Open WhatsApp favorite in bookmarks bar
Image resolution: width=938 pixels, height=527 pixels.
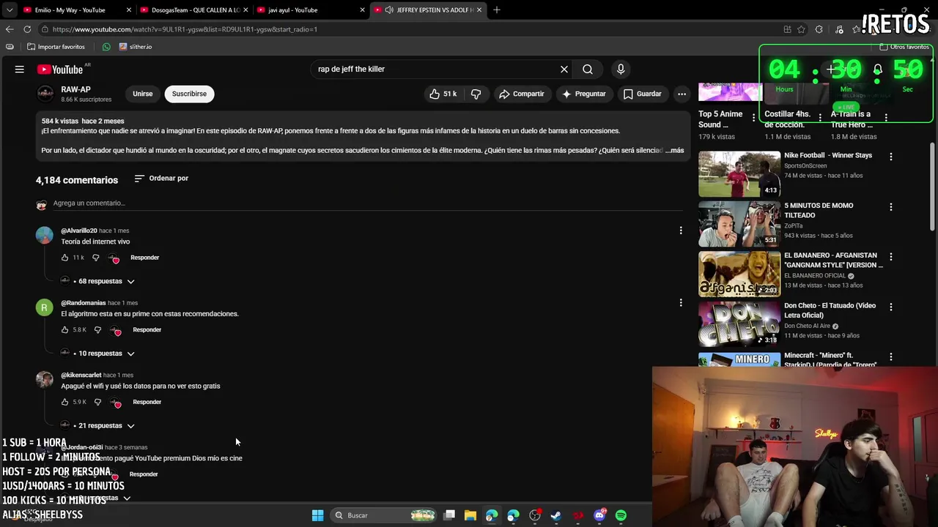pos(106,47)
